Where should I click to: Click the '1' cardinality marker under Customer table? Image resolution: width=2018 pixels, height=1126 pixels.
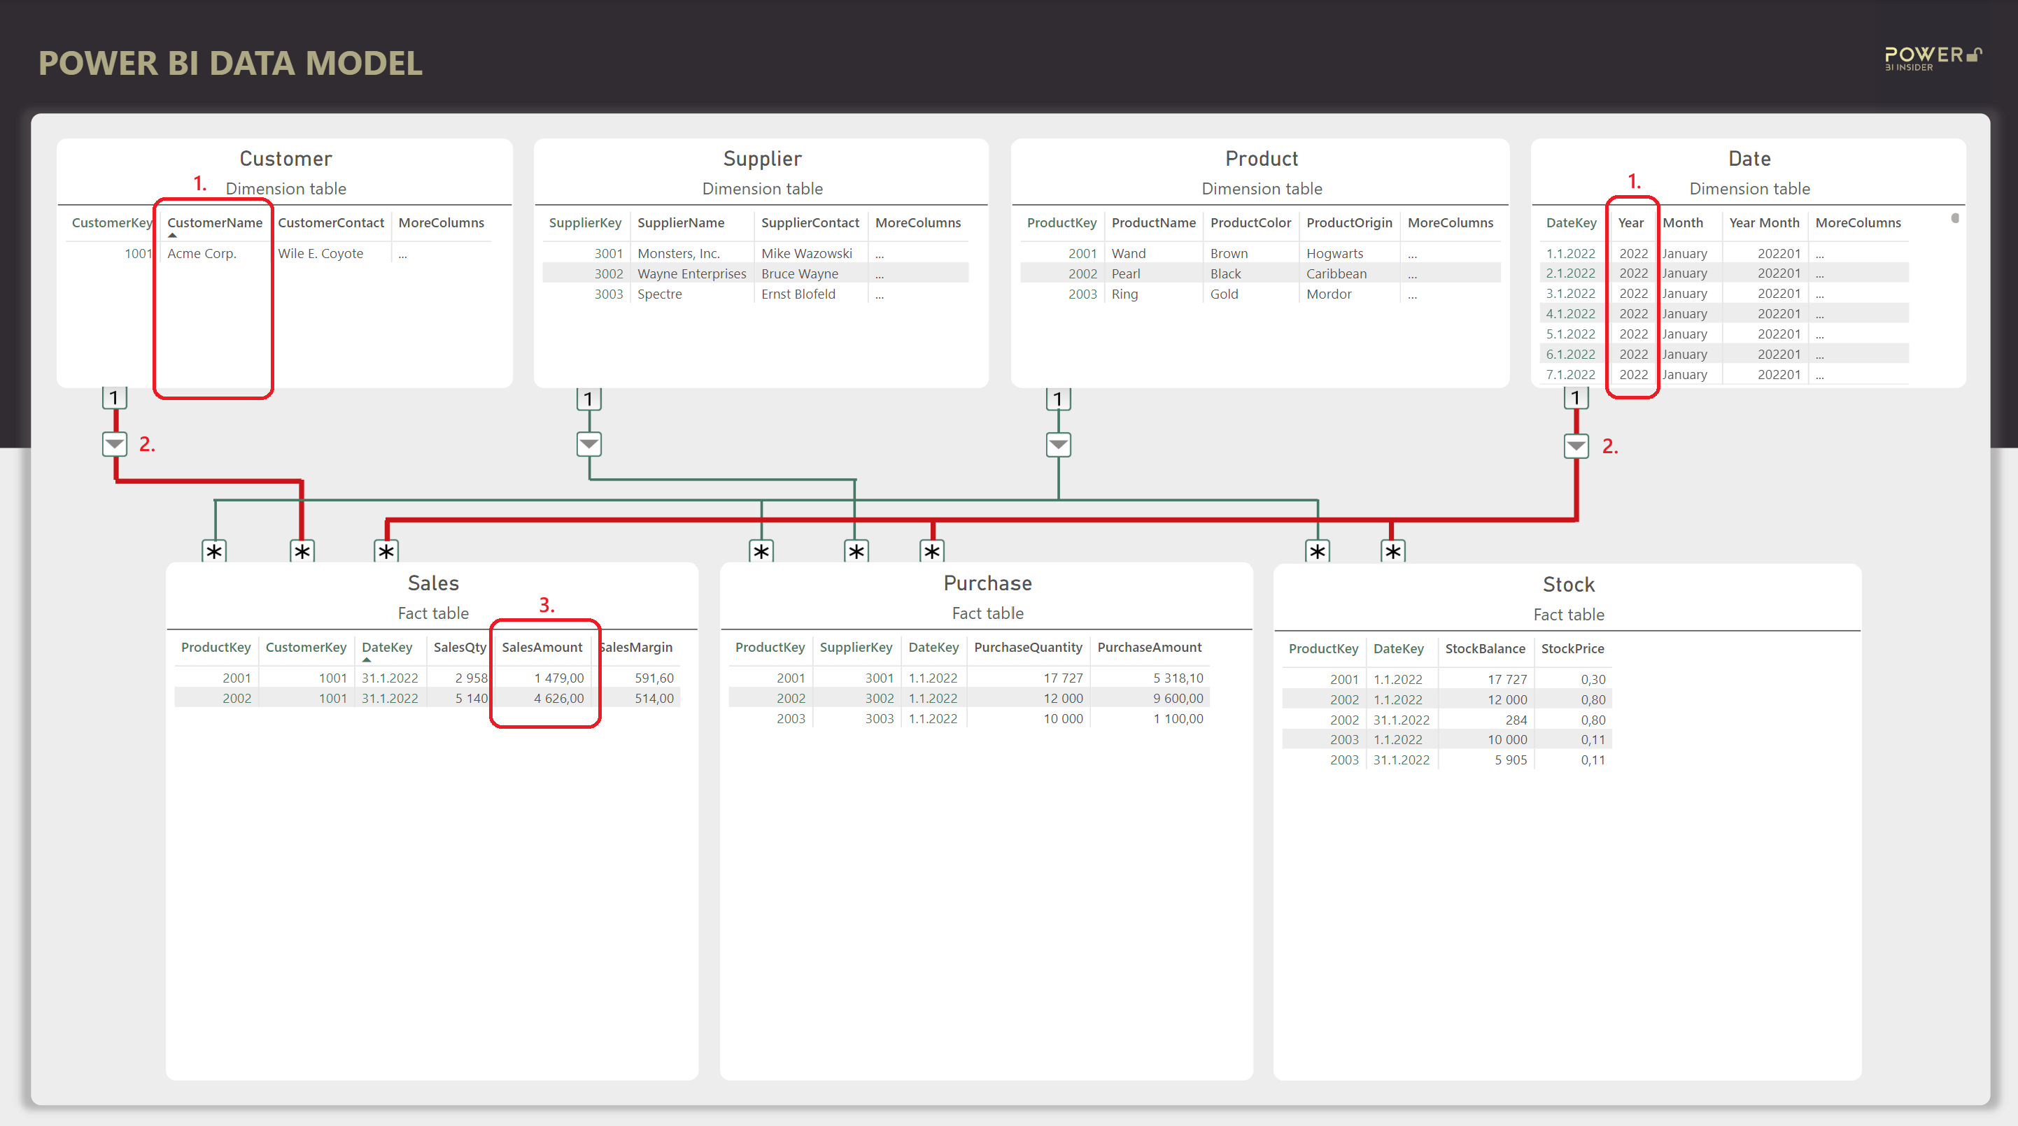[114, 398]
